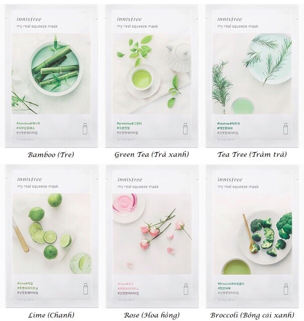Click the Rose (Hoa hồng) caption
The image size is (304, 321).
point(152,315)
